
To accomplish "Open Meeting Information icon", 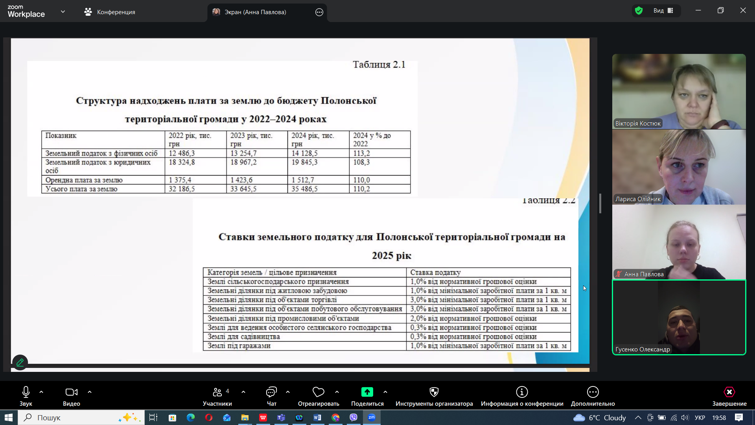I will (x=522, y=392).
